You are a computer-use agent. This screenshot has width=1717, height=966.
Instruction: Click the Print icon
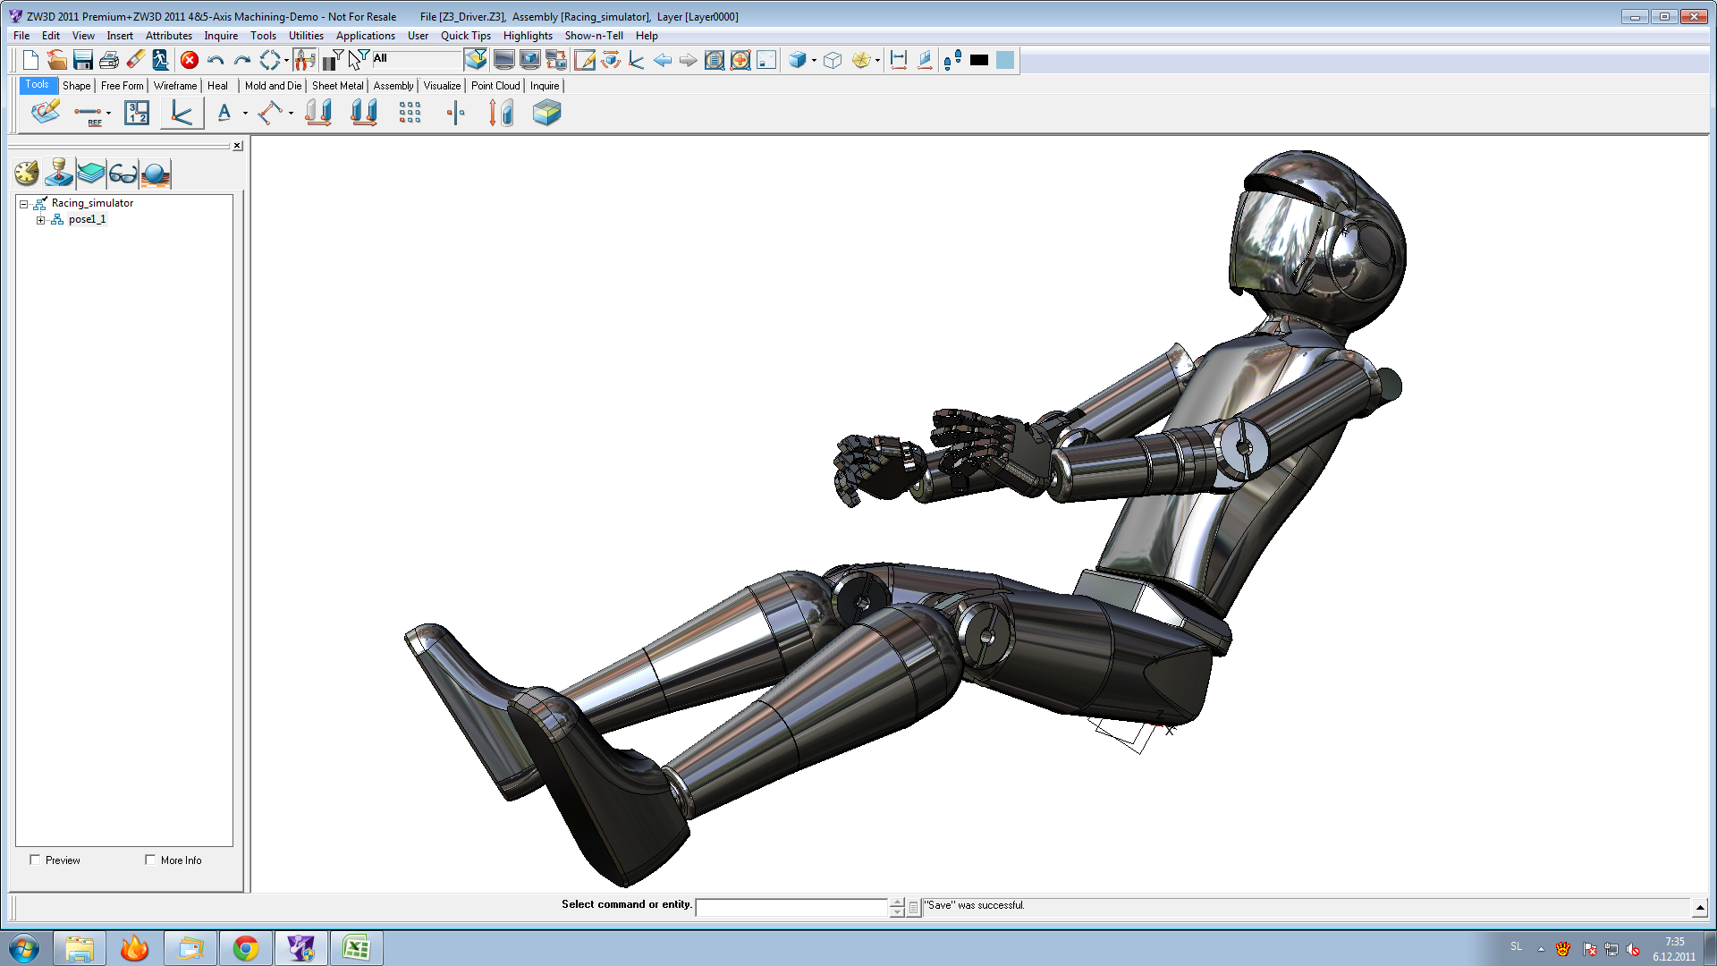pos(109,60)
